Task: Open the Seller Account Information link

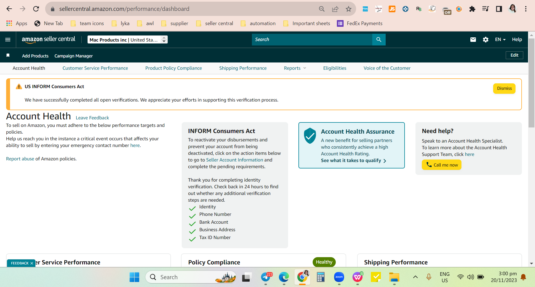Action: click(235, 160)
